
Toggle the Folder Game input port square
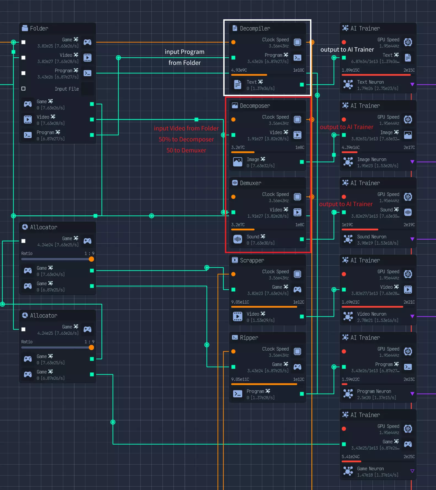[23, 42]
